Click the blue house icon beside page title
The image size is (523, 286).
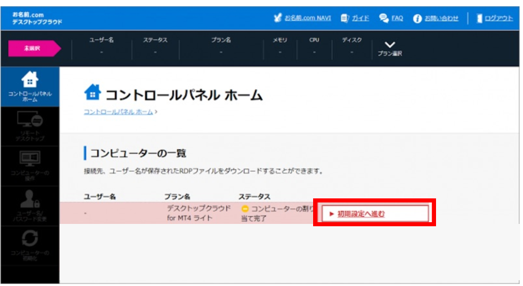click(92, 92)
